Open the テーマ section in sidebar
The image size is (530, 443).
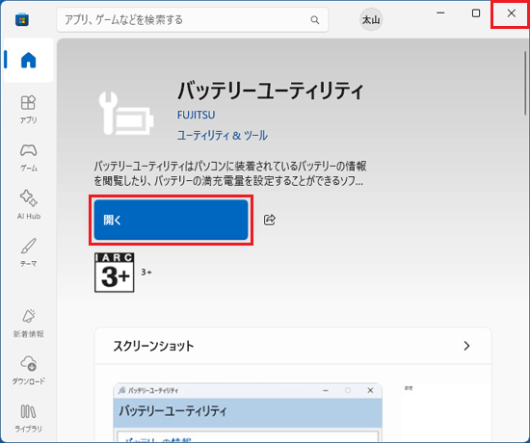[28, 252]
